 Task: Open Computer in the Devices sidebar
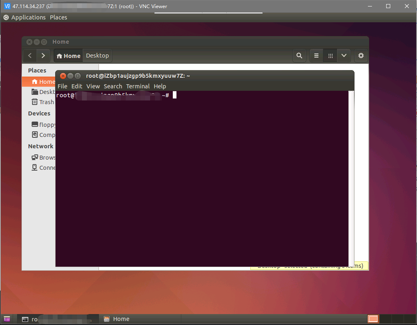tap(39, 135)
